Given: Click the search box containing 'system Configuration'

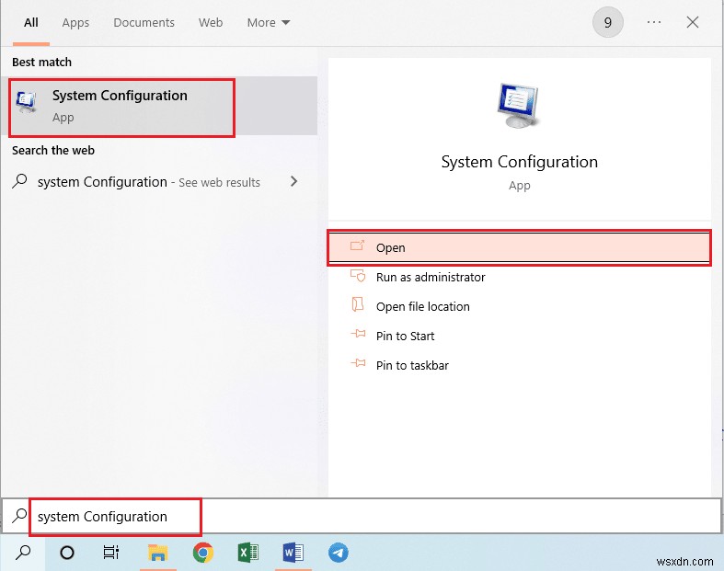Looking at the screenshot, I should point(362,516).
